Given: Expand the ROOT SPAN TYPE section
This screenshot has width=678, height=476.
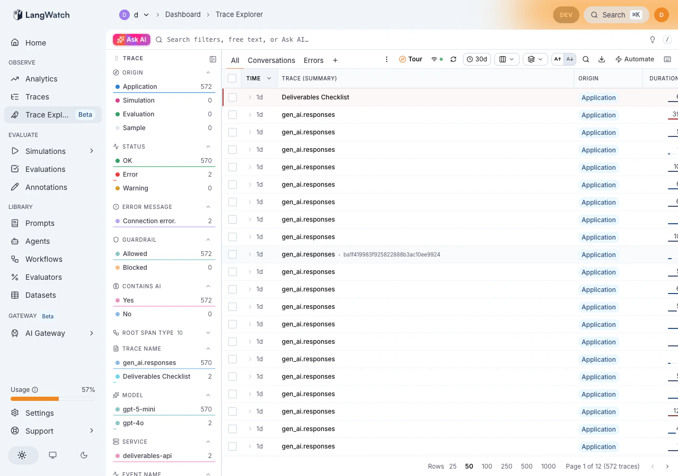Looking at the screenshot, I should pyautogui.click(x=208, y=333).
